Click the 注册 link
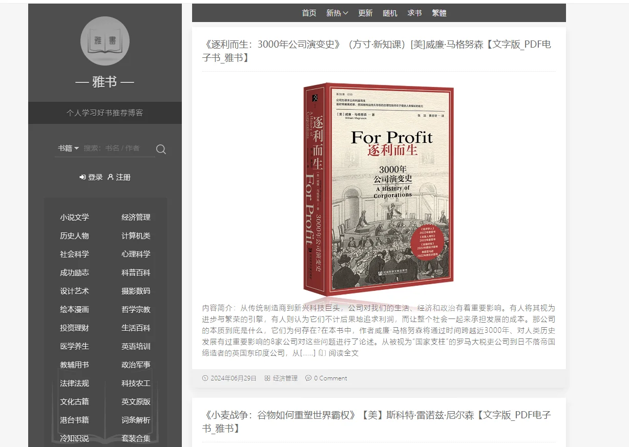Screen dimensions: 629x447 tap(123, 177)
